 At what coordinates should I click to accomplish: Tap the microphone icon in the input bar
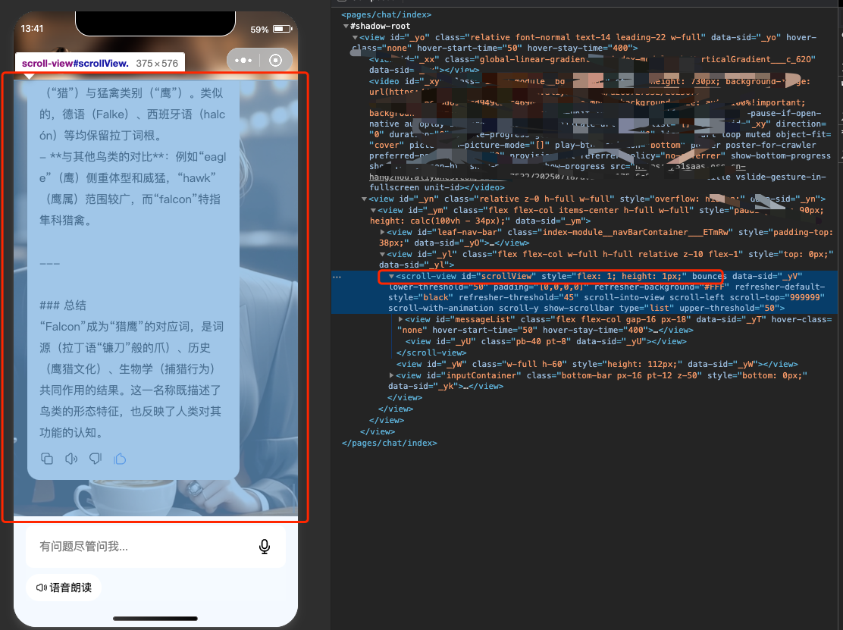coord(264,547)
